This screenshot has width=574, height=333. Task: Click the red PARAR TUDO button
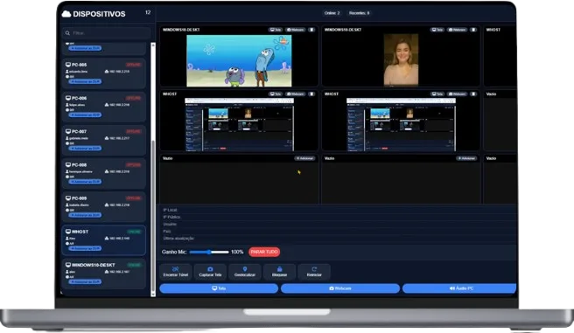(264, 252)
